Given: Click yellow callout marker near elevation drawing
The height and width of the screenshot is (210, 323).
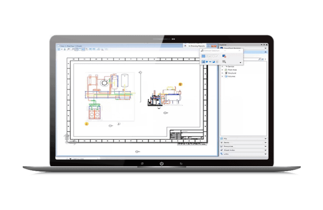Looking at the screenshot, I should [x=180, y=84].
